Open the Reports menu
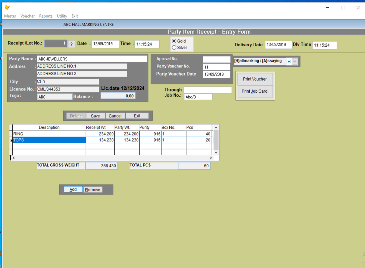This screenshot has width=365, height=268. (46, 16)
